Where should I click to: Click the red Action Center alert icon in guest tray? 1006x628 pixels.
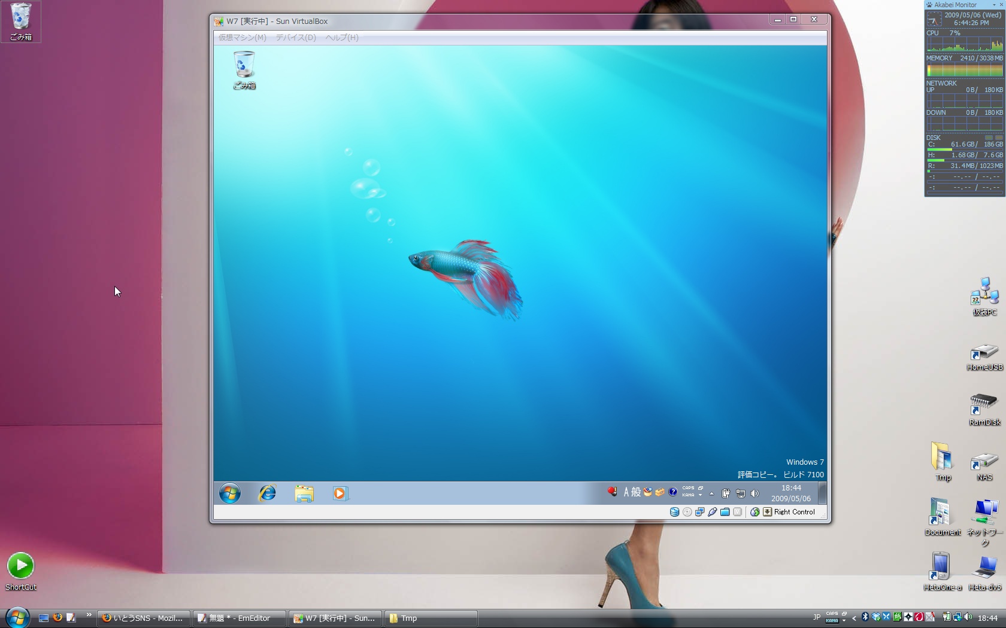612,492
